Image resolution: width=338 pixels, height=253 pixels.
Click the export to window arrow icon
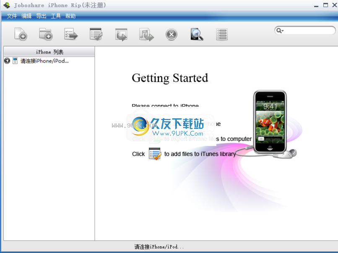point(121,34)
